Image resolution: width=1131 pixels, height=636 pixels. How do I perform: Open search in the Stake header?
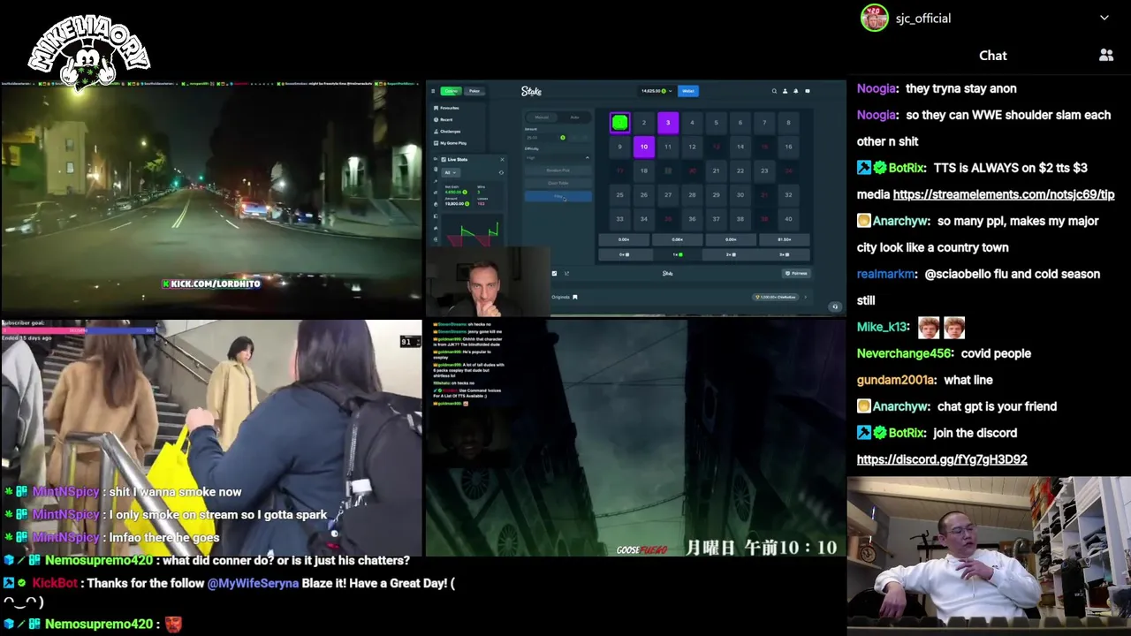[x=774, y=91]
